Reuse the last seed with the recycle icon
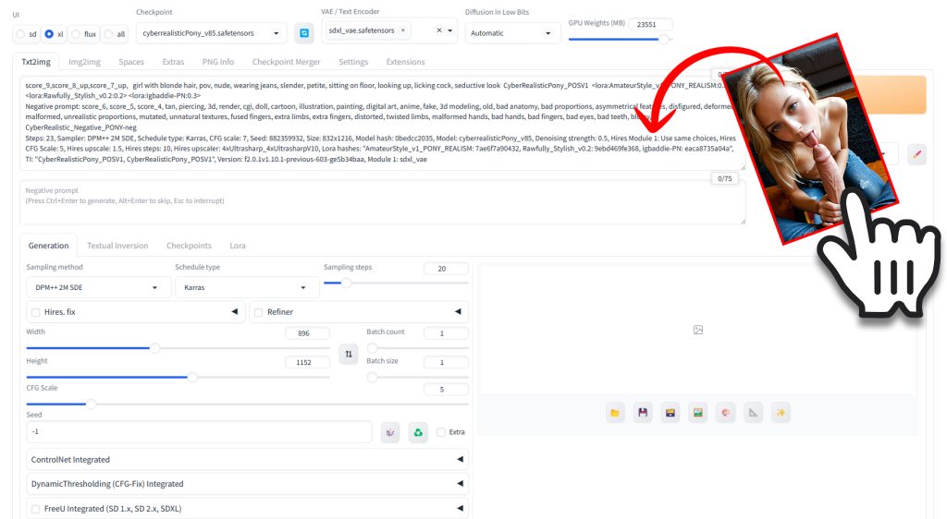Image resolution: width=947 pixels, height=519 pixels. (418, 432)
